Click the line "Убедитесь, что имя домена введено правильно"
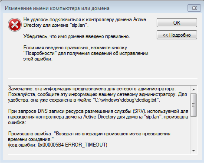 click(x=77, y=36)
